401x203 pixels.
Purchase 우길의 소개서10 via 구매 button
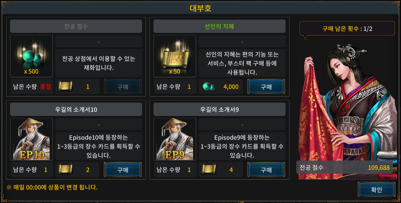[123, 170]
